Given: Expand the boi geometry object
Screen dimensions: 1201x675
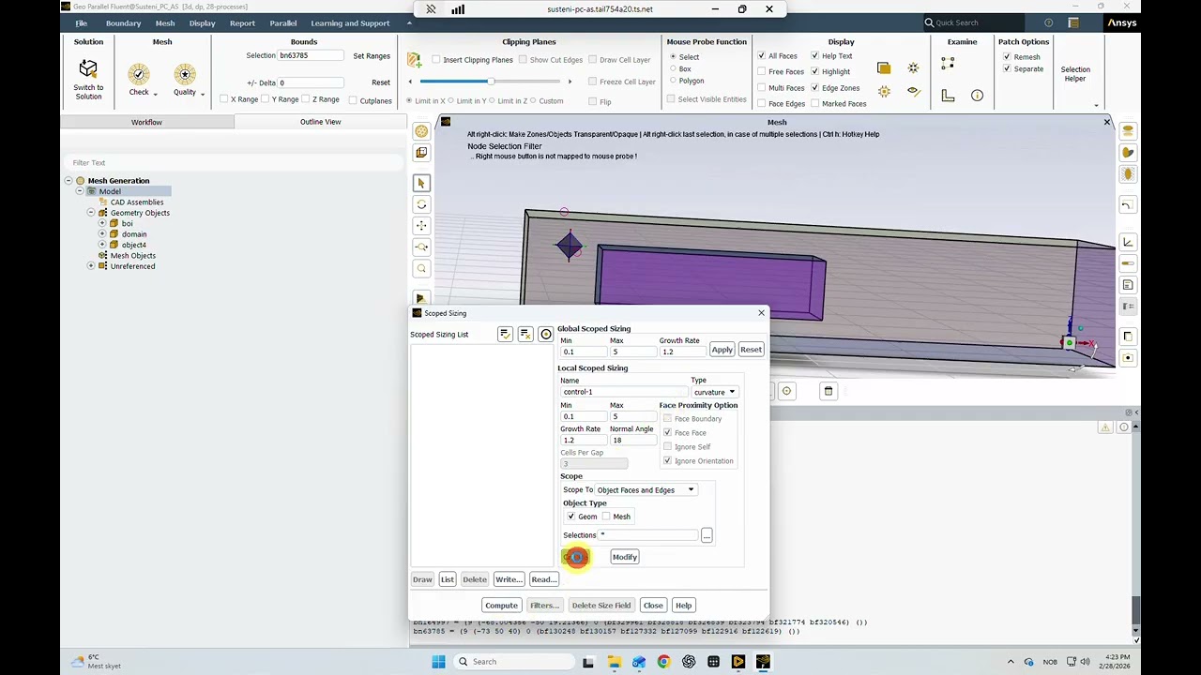Looking at the screenshot, I should tap(102, 224).
